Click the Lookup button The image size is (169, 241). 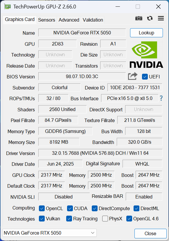pyautogui.click(x=146, y=33)
